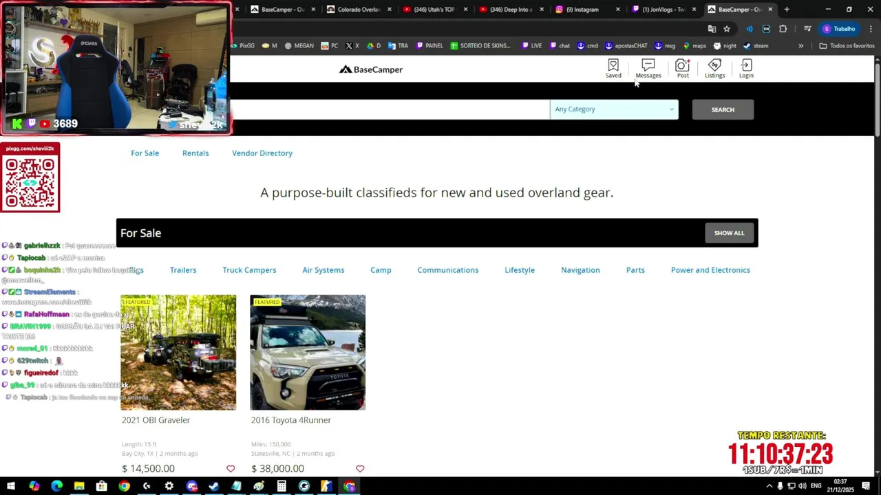Click the SHOW ALL button
Image resolution: width=881 pixels, height=495 pixels.
tap(729, 233)
